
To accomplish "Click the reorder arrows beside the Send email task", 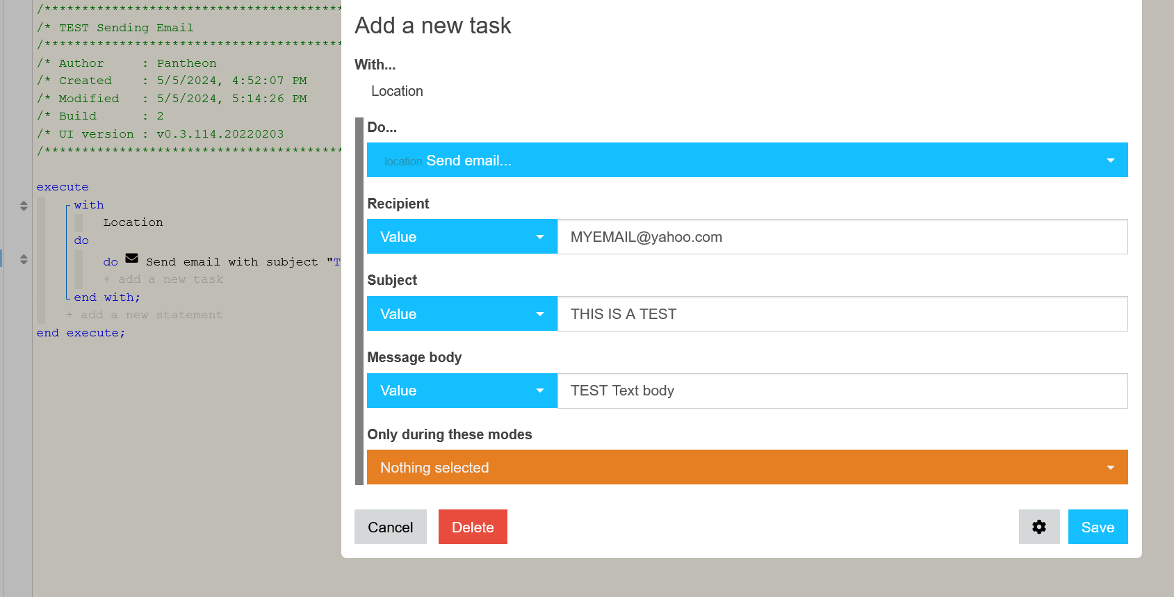I will (24, 259).
